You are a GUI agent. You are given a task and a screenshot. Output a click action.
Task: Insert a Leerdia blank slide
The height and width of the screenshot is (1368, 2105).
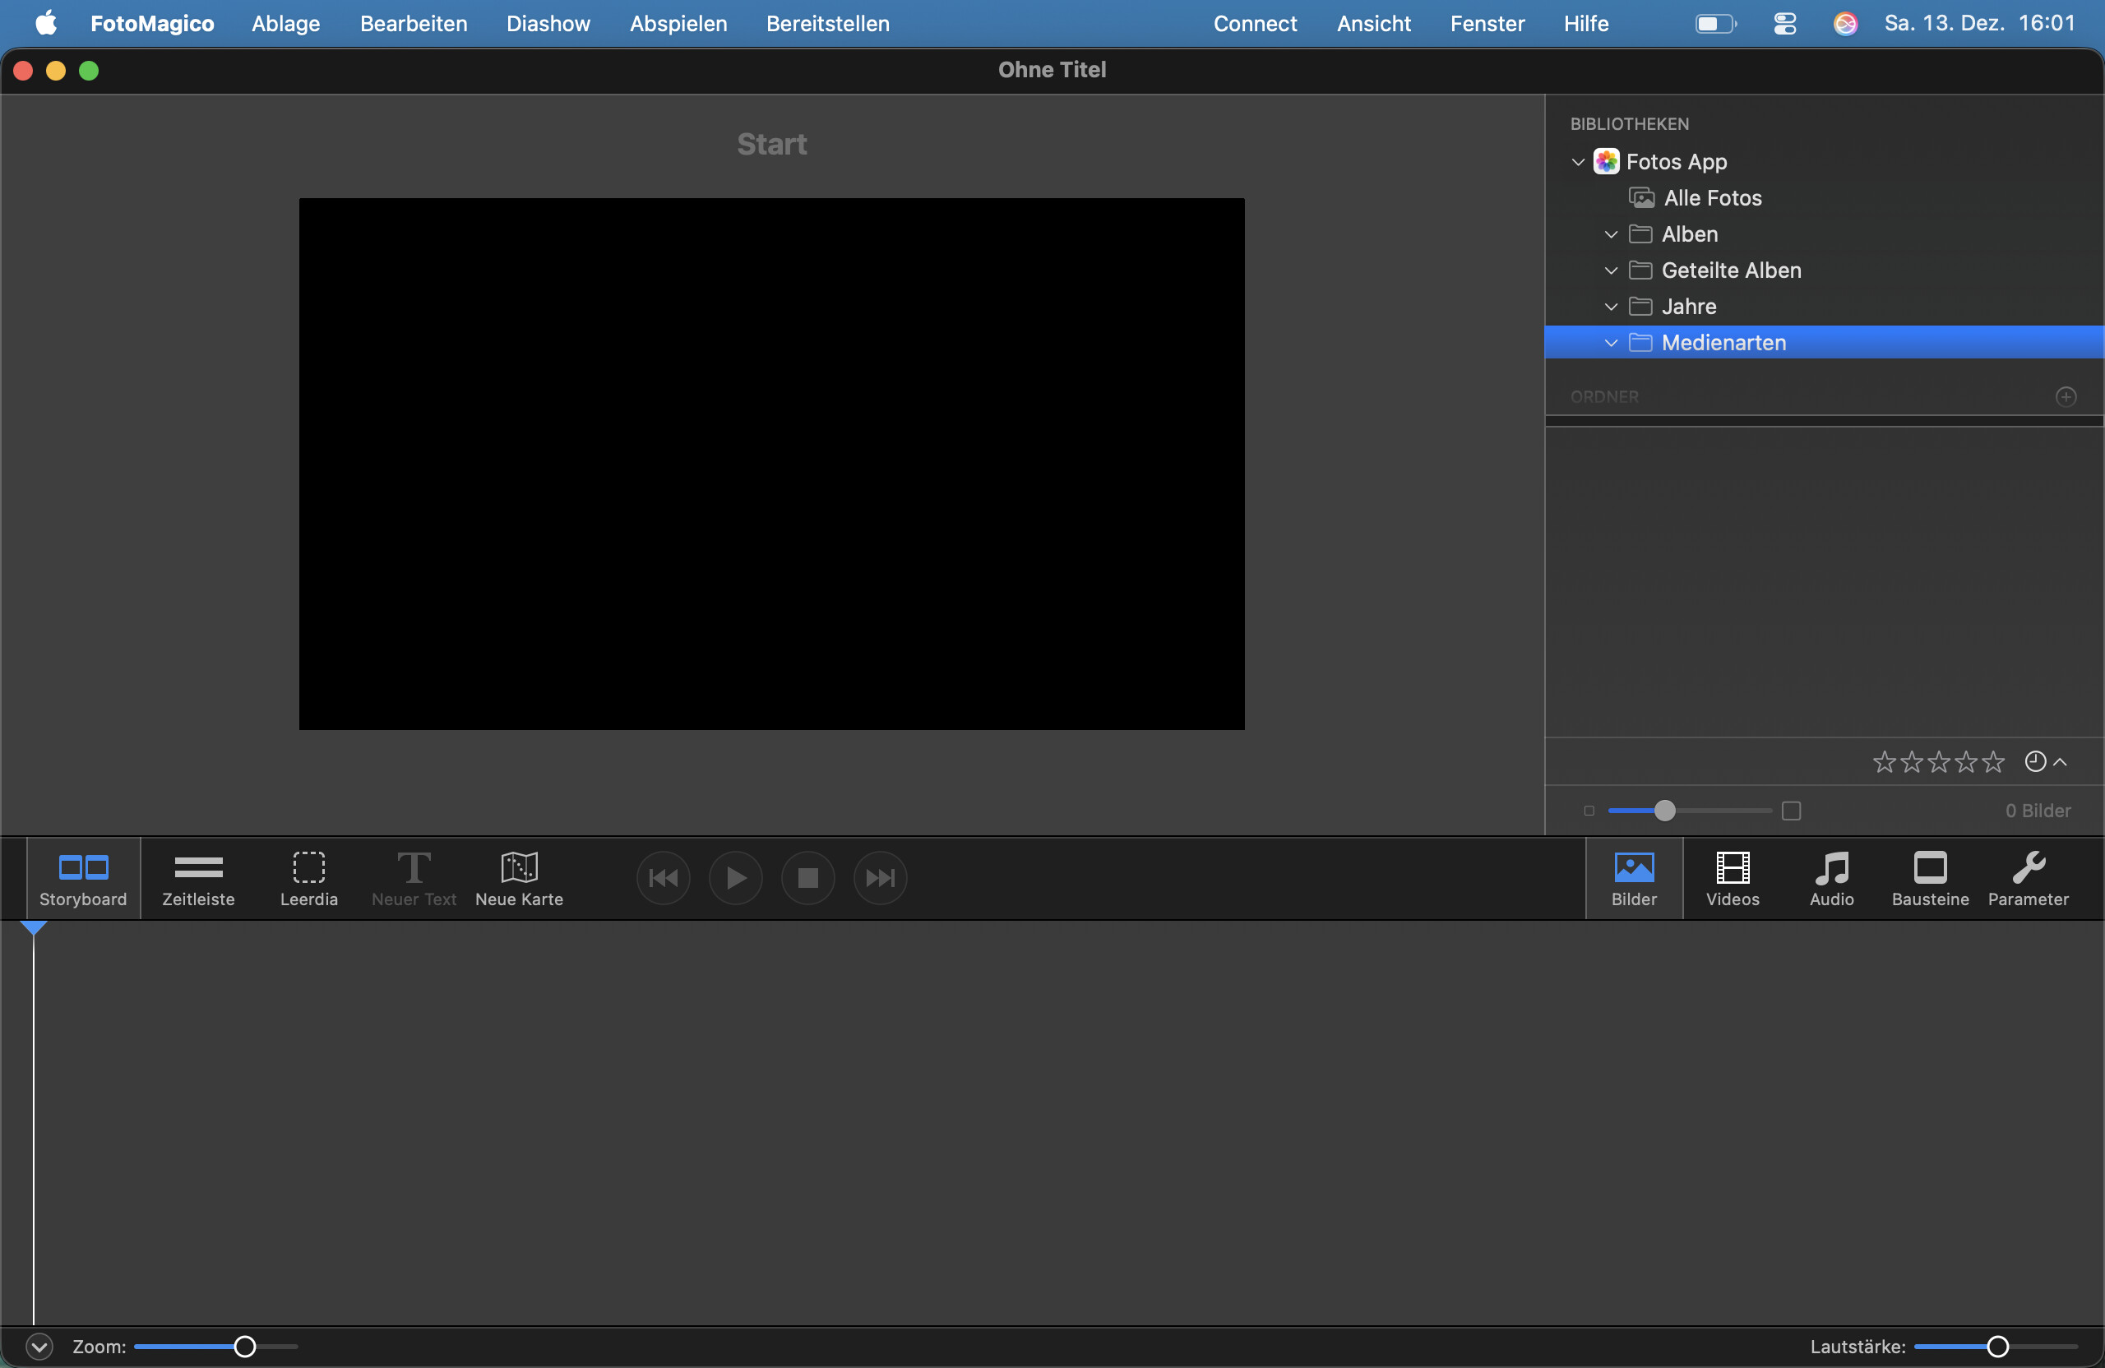tap(308, 878)
